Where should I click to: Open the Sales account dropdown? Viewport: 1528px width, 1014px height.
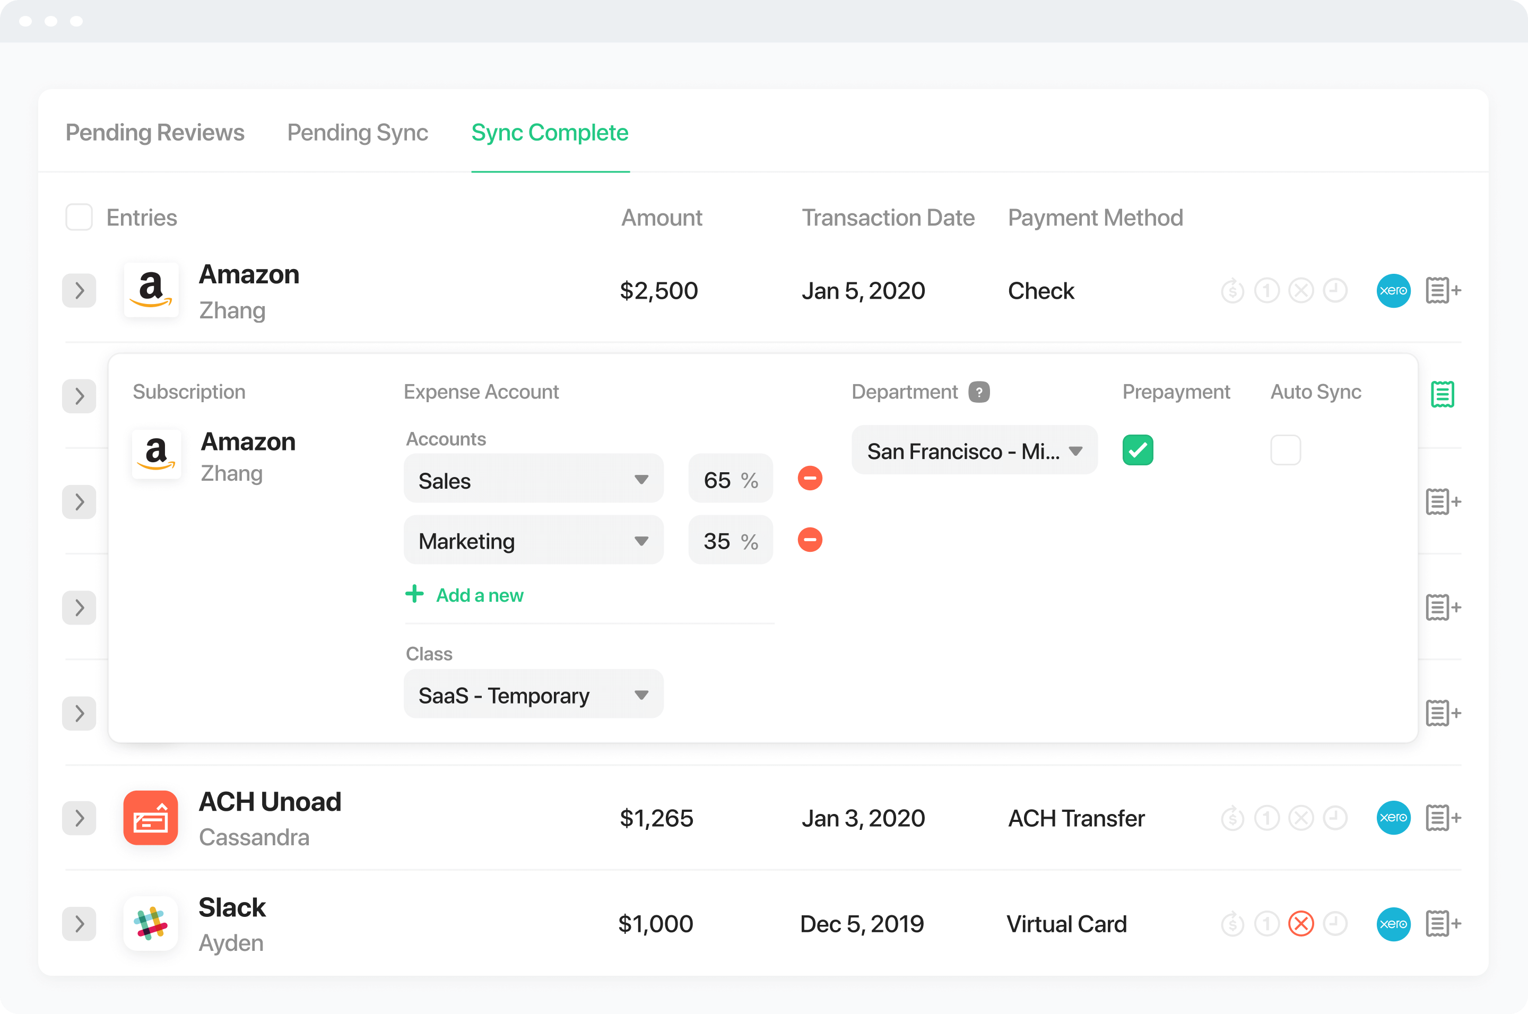pyautogui.click(x=534, y=479)
